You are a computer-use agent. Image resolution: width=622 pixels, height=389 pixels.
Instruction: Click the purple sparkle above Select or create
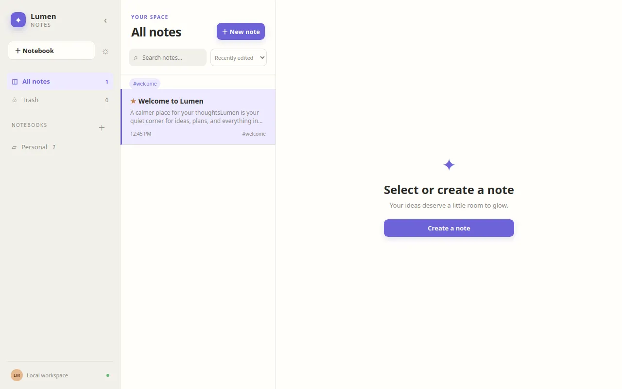(x=449, y=165)
